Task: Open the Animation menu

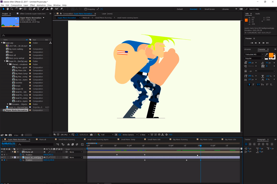Action: pyautogui.click(x=41, y=5)
